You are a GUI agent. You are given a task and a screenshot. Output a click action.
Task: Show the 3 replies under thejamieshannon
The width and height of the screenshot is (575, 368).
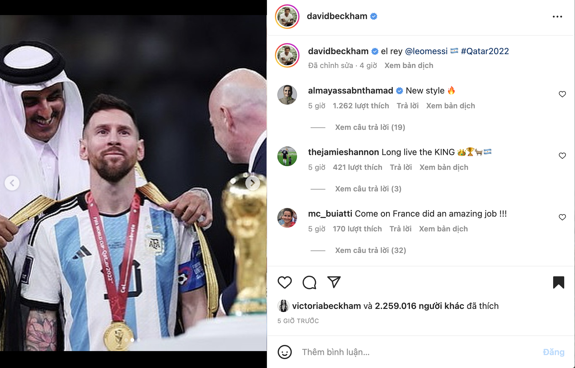pos(368,189)
